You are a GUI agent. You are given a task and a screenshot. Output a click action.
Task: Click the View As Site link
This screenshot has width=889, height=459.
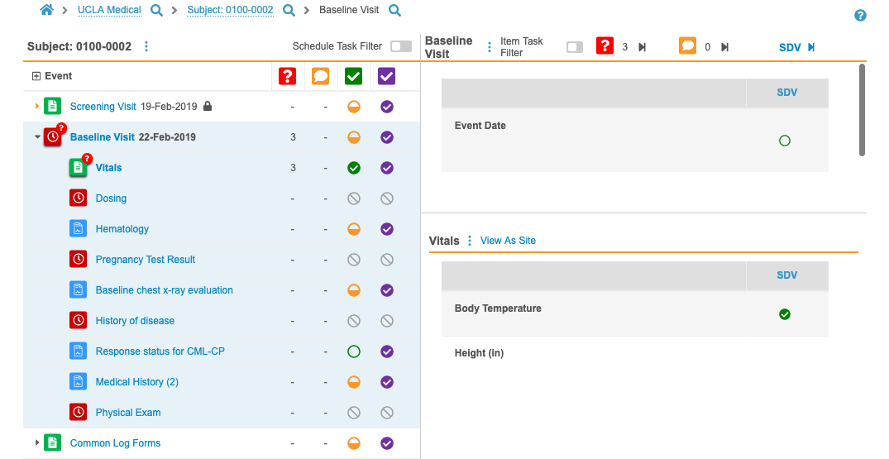click(x=508, y=241)
